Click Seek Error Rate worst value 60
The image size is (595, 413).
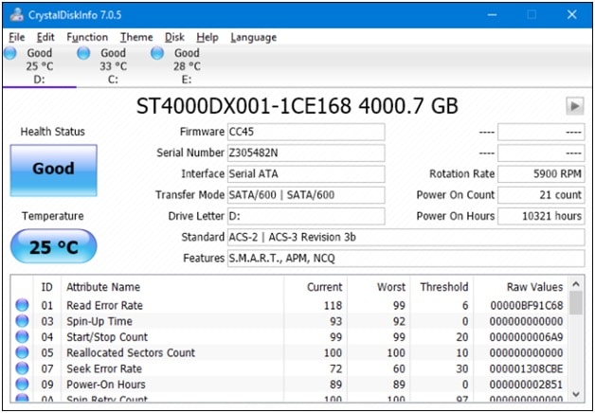[x=399, y=368]
